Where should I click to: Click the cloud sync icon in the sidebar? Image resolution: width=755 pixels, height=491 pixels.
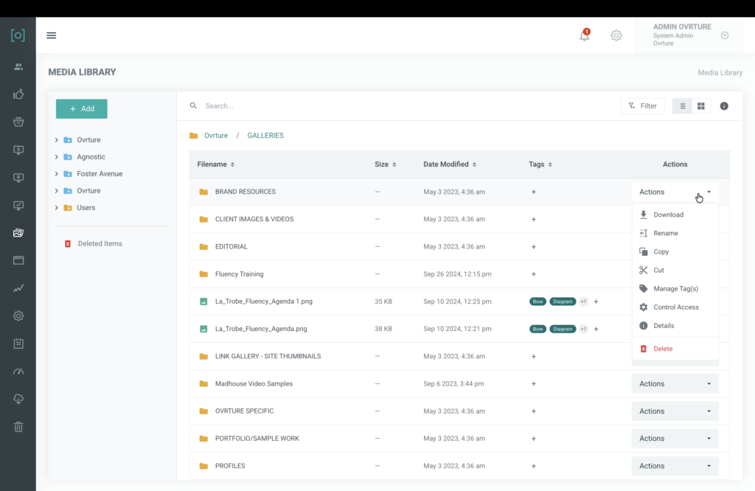tap(18, 399)
